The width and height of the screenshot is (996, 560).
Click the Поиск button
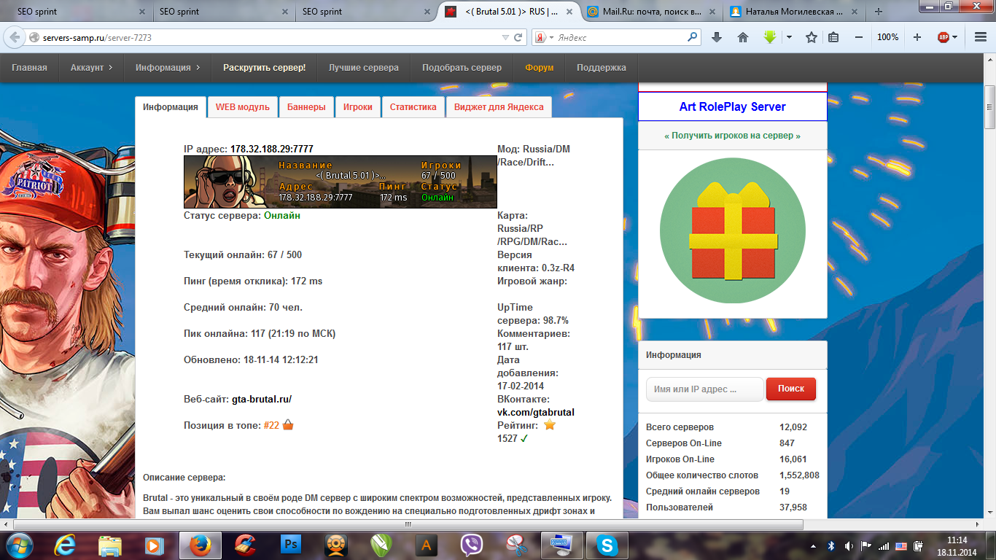pos(790,389)
